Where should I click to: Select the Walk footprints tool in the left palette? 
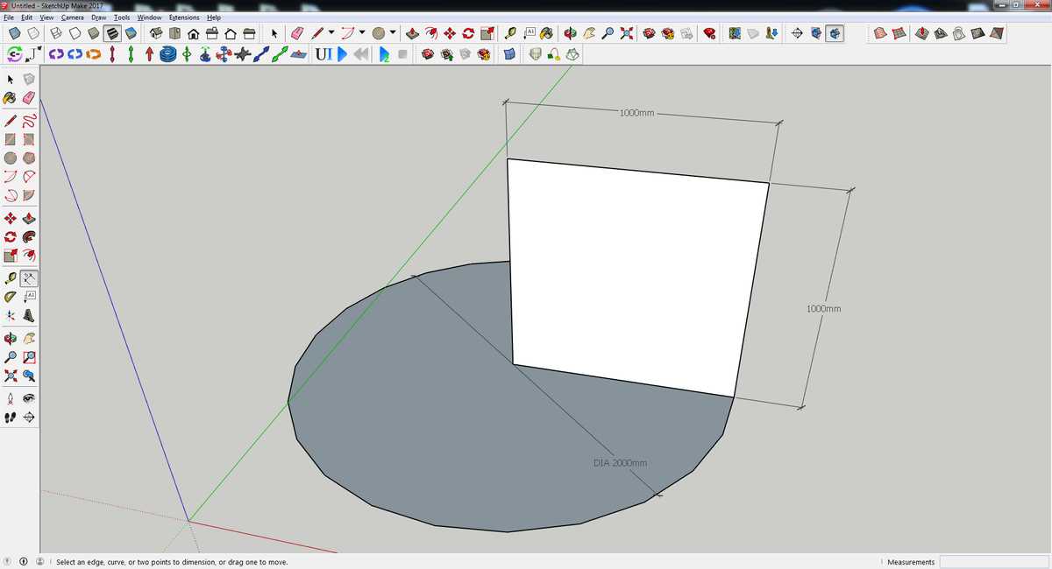pos(11,417)
